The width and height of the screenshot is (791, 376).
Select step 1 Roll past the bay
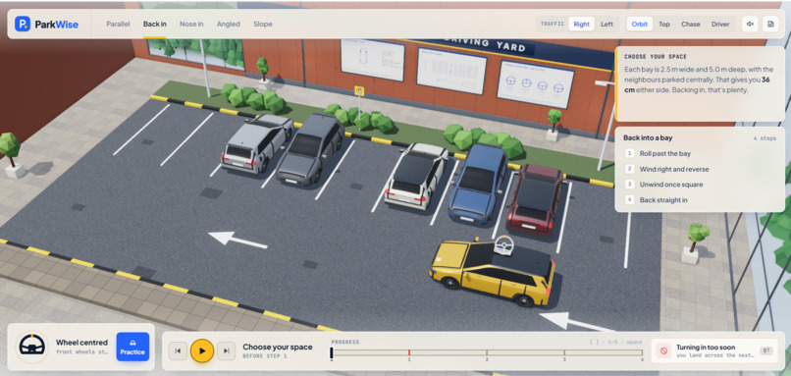pyautogui.click(x=700, y=153)
